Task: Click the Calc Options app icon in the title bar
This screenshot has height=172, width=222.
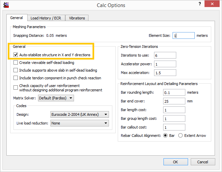Action: click(6, 5)
